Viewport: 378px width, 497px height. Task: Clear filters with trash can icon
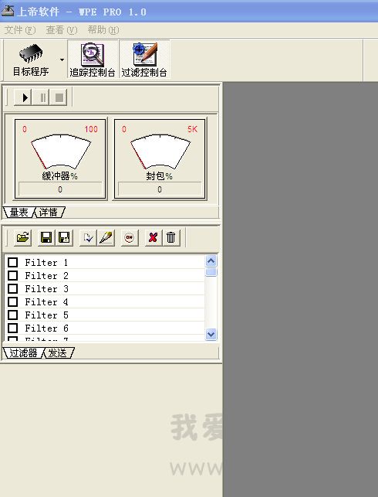tap(170, 237)
